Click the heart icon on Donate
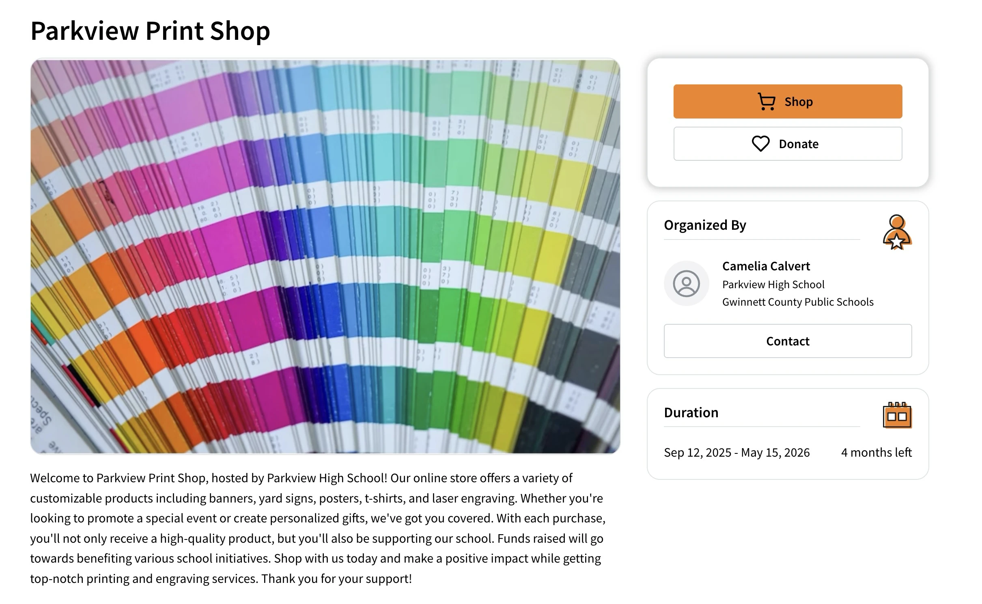982x604 pixels. click(760, 144)
